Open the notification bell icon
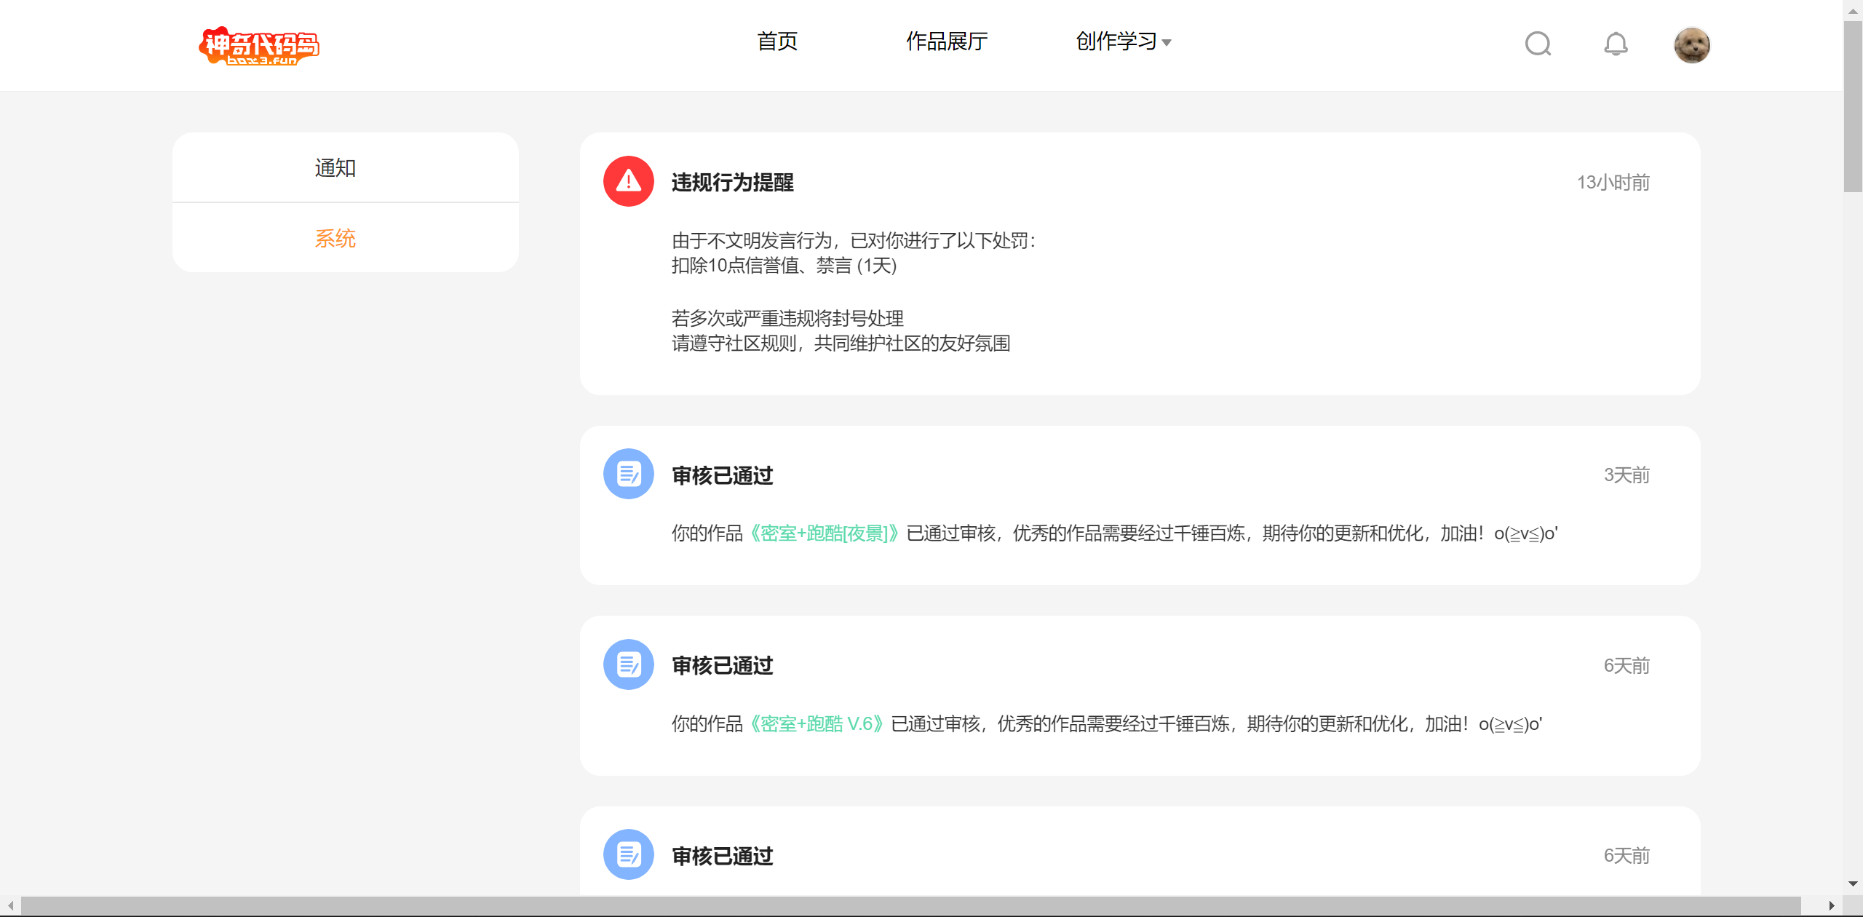Viewport: 1863px width, 917px height. [1616, 44]
